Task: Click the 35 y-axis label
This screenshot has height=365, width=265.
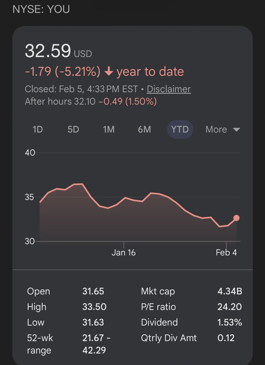Action: 30,197
